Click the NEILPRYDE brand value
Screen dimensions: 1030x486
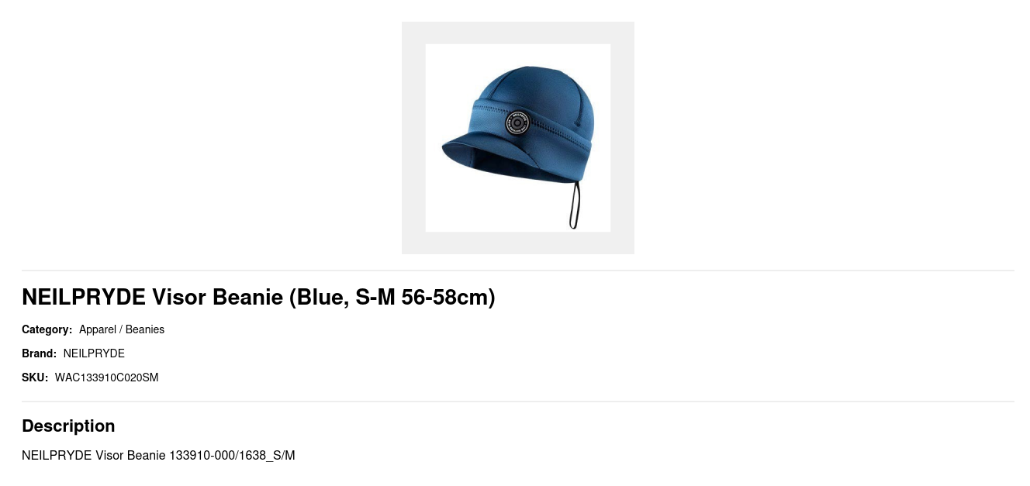94,353
